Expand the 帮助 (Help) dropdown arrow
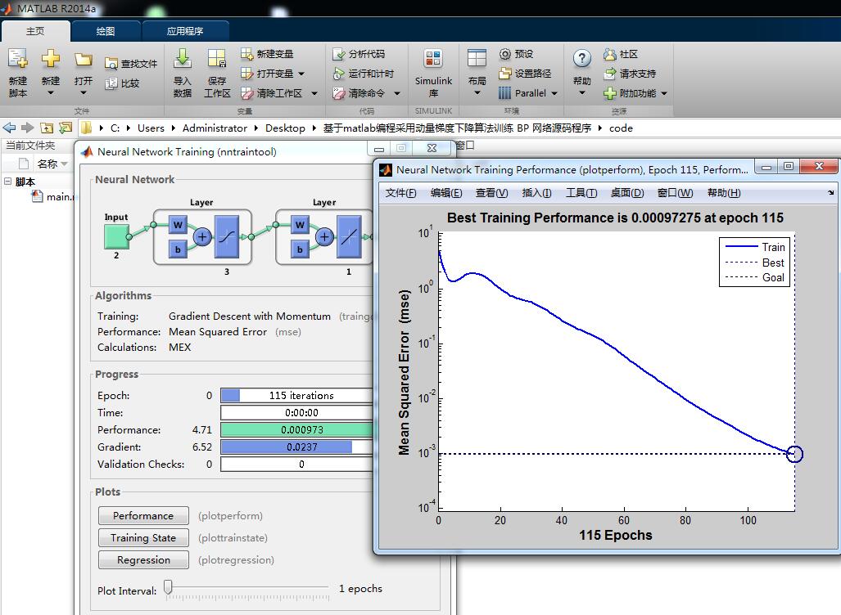841x615 pixels. pos(582,93)
